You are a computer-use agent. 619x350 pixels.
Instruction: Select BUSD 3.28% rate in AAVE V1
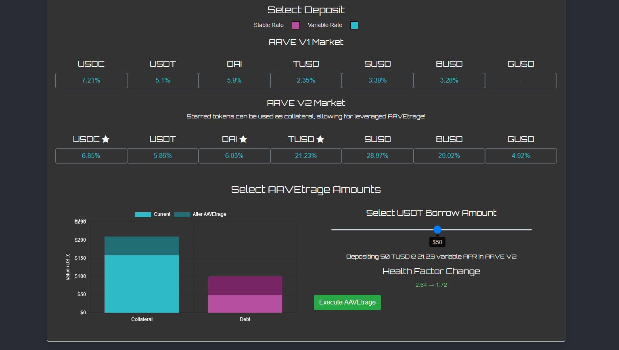pos(449,81)
